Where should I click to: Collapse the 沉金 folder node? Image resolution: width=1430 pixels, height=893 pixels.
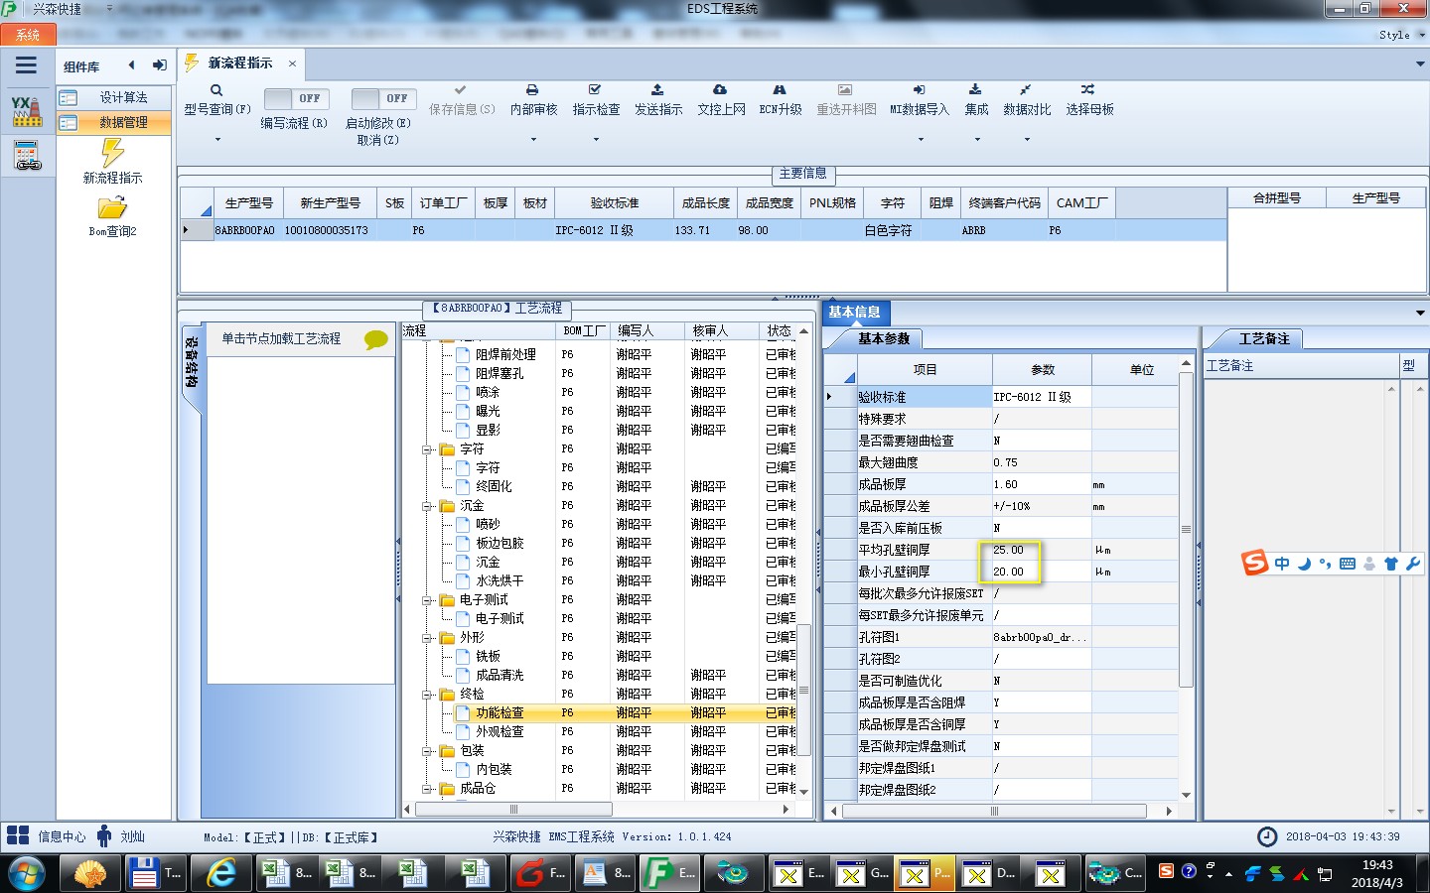pyautogui.click(x=428, y=506)
